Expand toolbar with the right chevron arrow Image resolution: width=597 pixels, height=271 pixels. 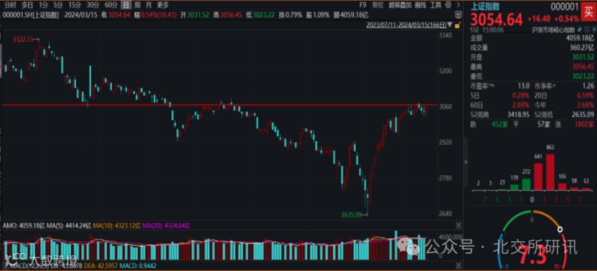(x=458, y=5)
